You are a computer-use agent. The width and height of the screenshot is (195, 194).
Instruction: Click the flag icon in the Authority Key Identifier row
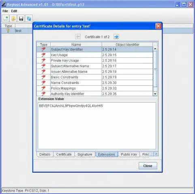coord(43,94)
